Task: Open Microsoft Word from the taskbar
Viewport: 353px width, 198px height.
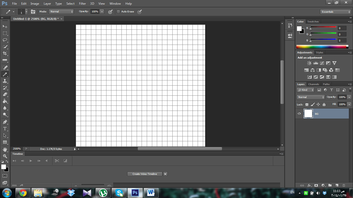Action: tap(151, 193)
